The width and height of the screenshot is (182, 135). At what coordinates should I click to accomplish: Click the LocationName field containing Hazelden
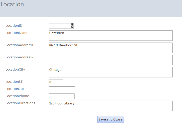pos(110,35)
